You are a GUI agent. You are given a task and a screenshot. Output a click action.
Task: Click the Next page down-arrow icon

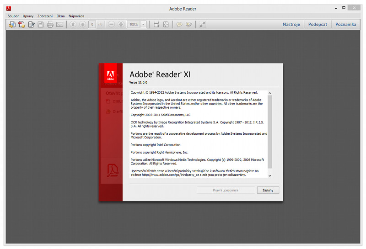[x=82, y=24]
